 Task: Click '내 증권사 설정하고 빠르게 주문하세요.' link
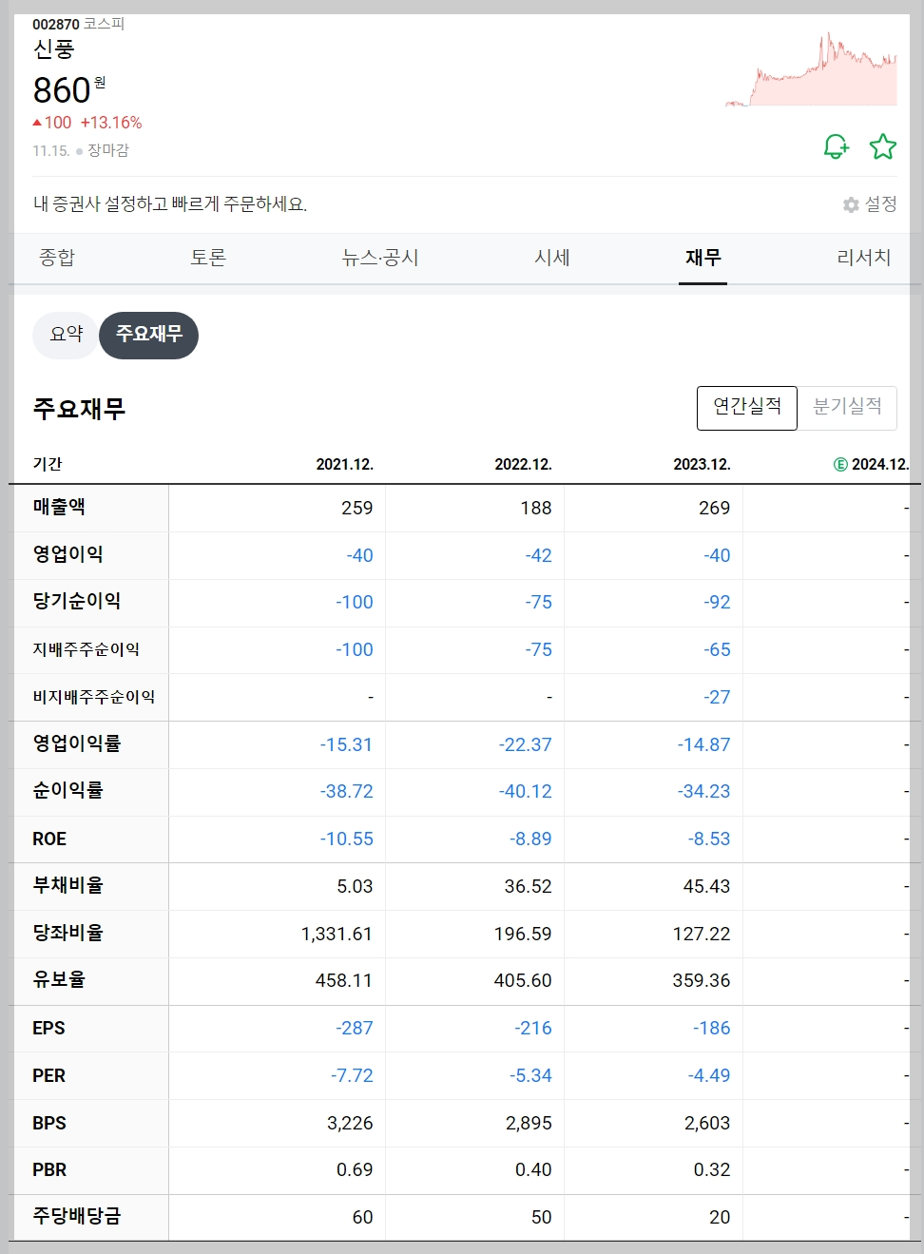coord(170,204)
